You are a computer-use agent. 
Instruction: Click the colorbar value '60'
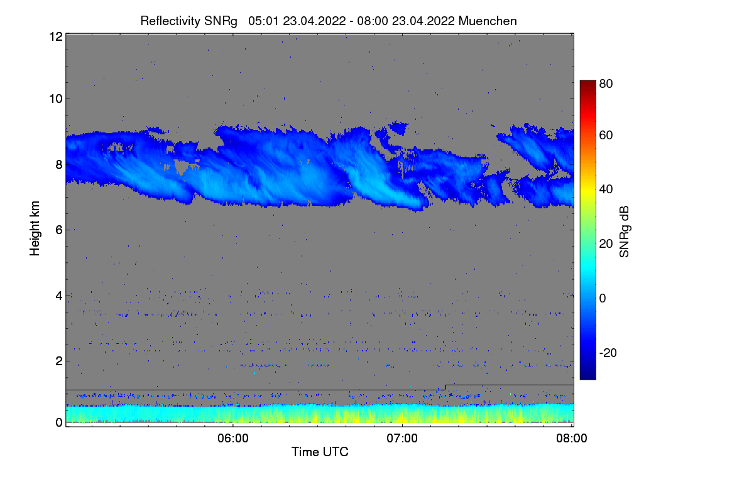coord(606,135)
